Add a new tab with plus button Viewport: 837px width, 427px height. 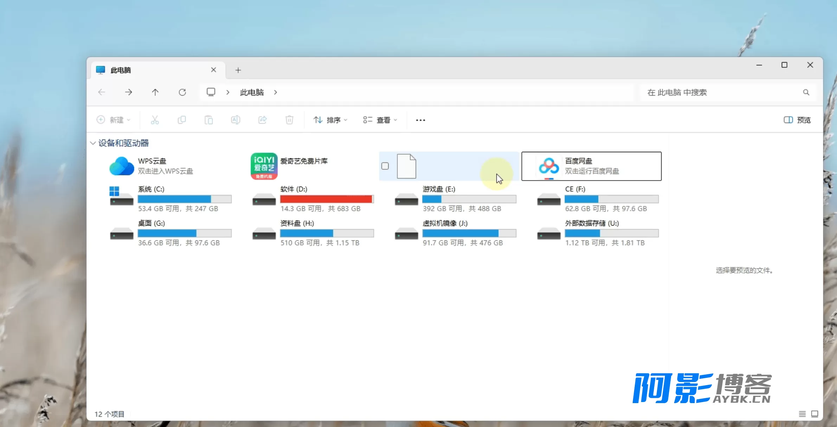coord(238,70)
